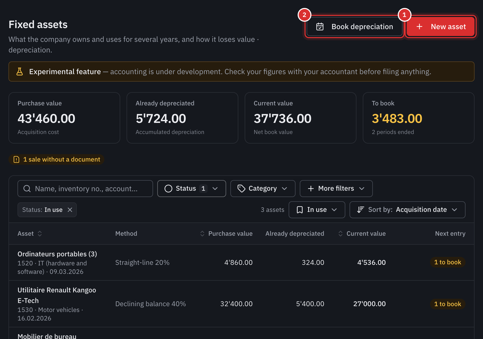The image size is (483, 339).
Task: Click the sort order icon beside Sort by
Action: coord(360,210)
